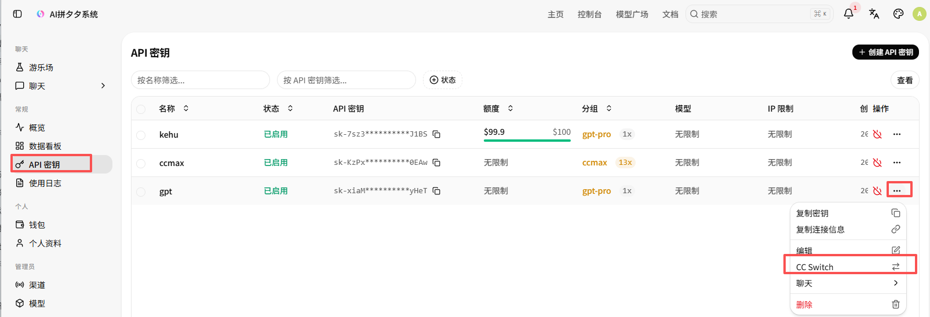Copy the gpt API key
Screen dimensions: 930x317
click(x=436, y=191)
